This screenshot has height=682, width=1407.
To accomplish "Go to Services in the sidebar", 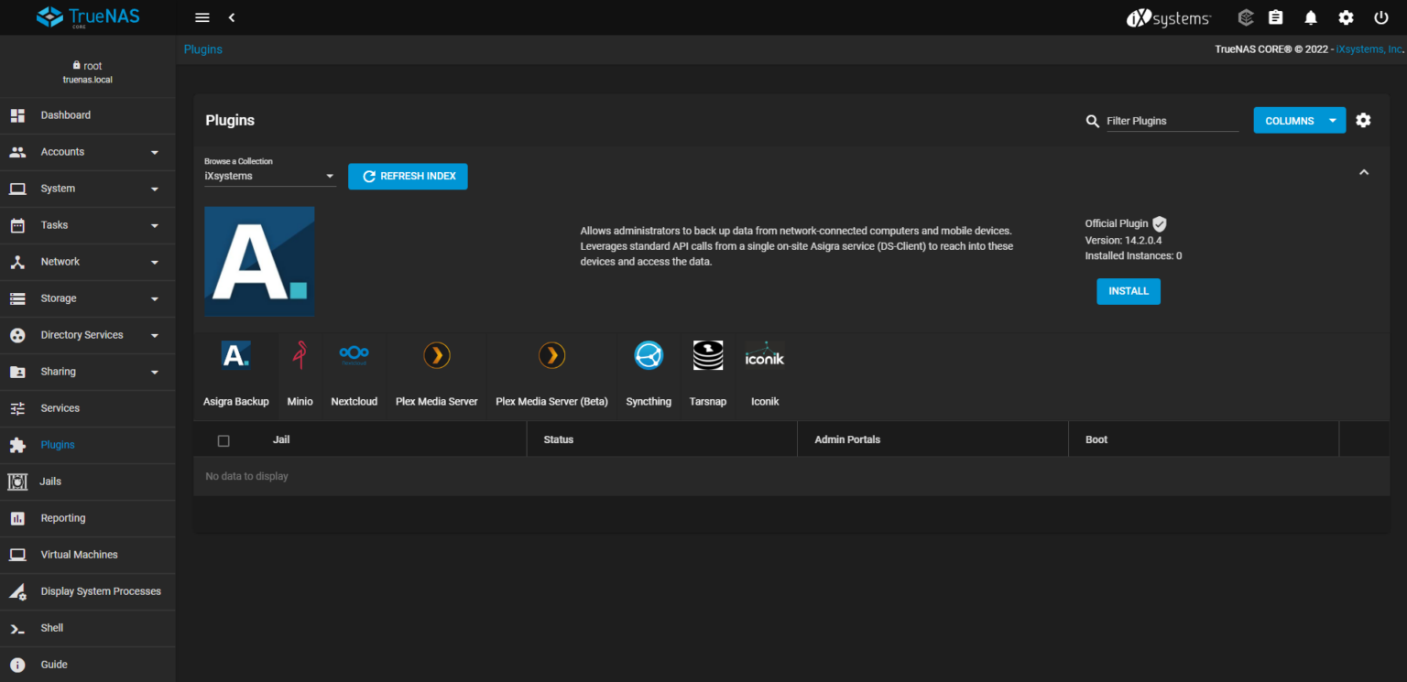I will coord(60,408).
